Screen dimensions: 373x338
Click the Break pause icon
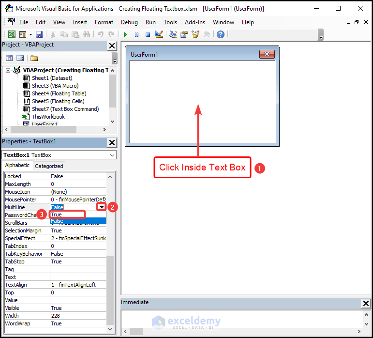tap(136, 35)
